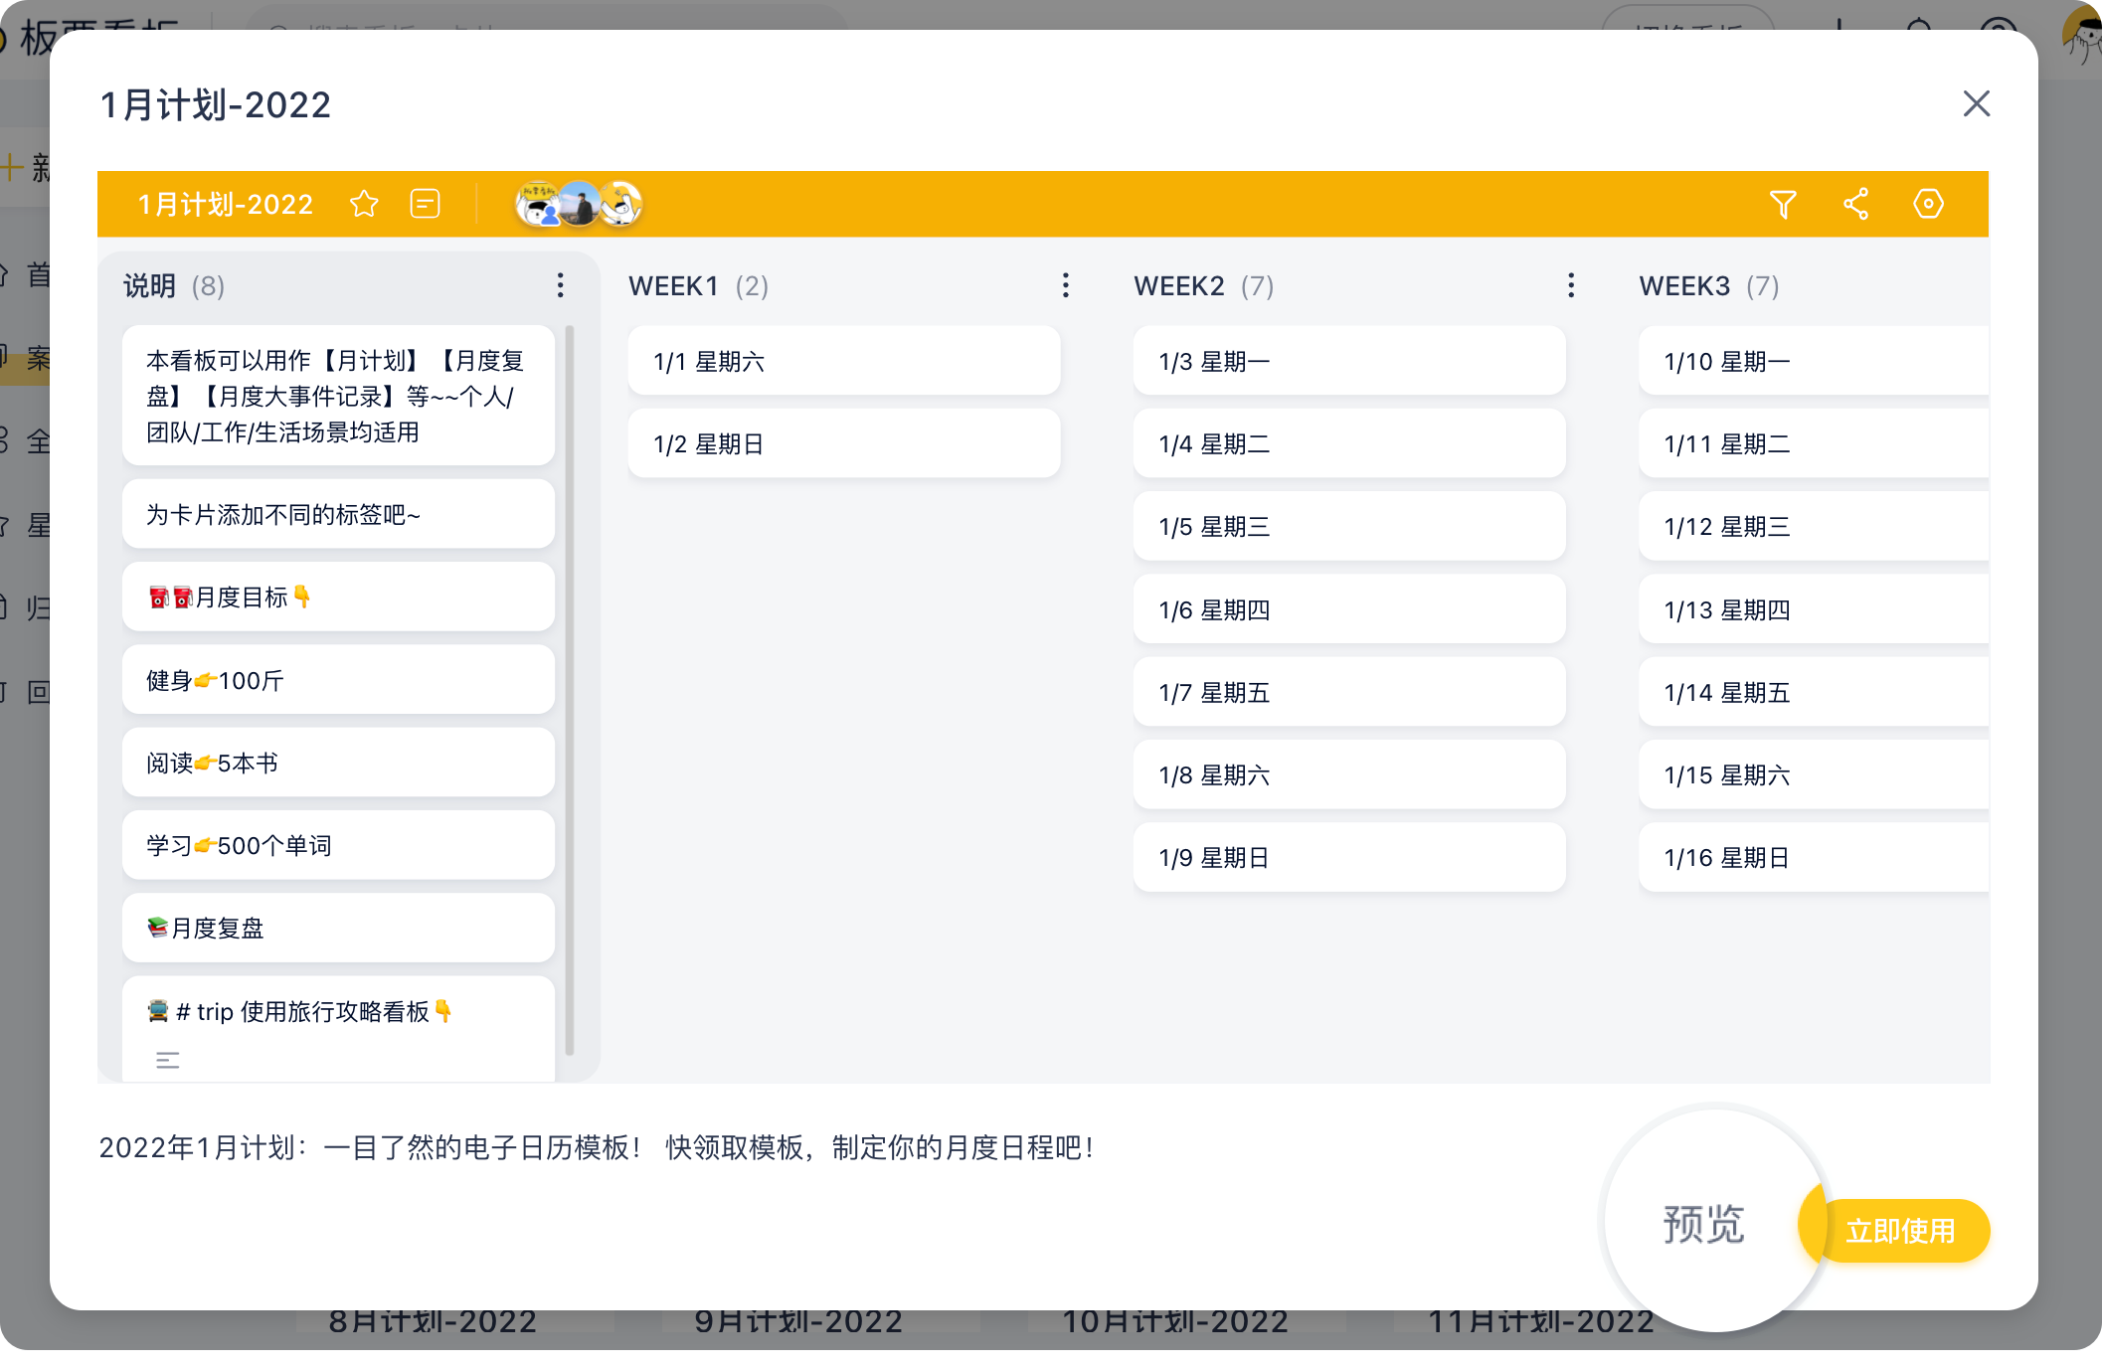The width and height of the screenshot is (2102, 1368).
Task: Open the 1/5 星期三 card
Action: 1348,527
